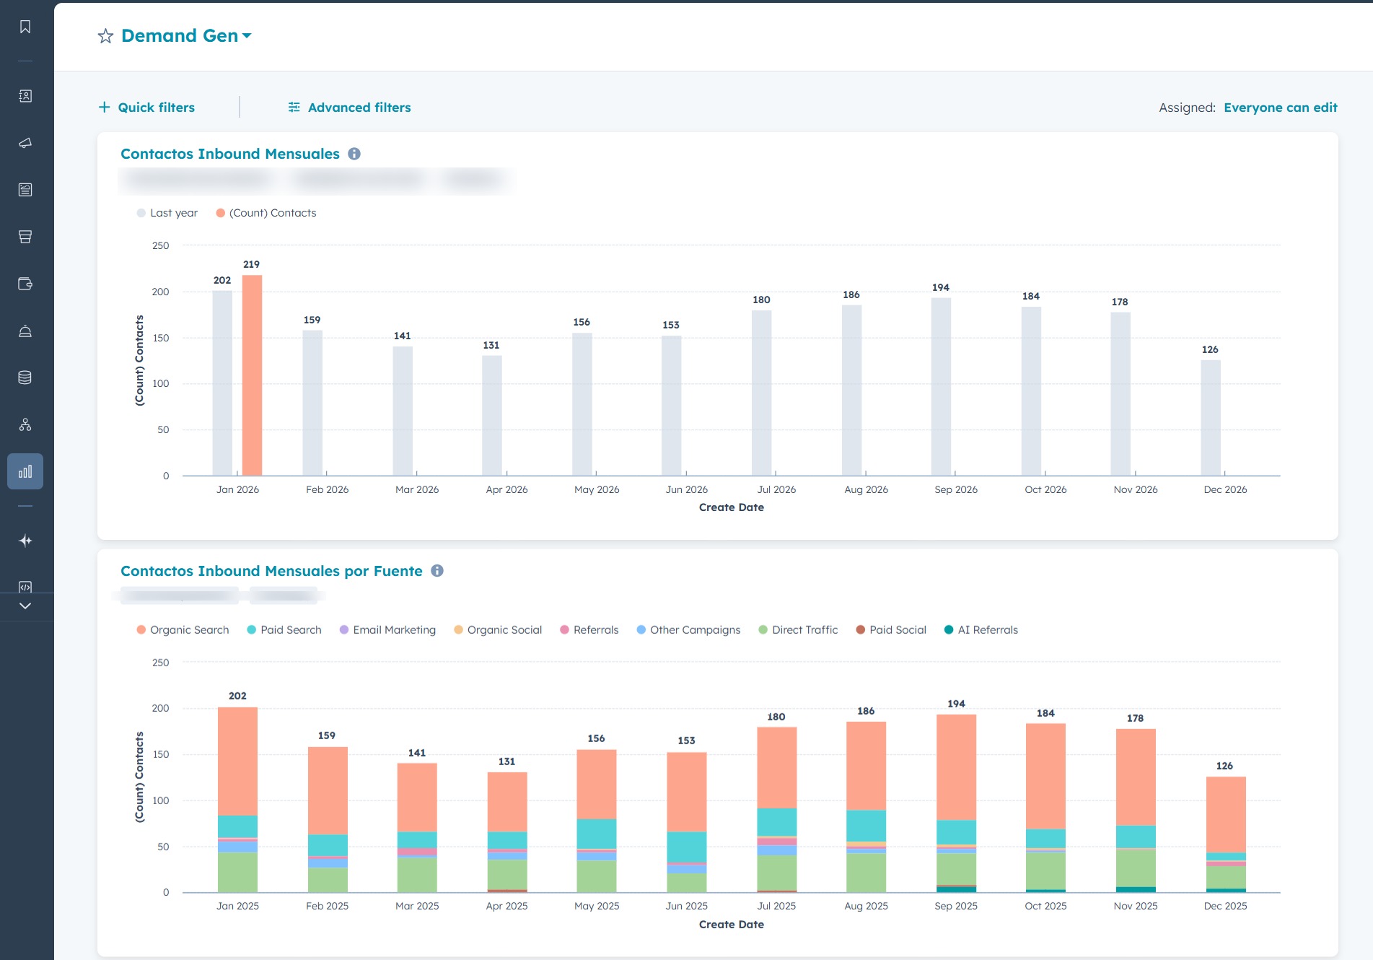Toggle the Direct Traffic legend series
The image size is (1373, 960).
798,630
